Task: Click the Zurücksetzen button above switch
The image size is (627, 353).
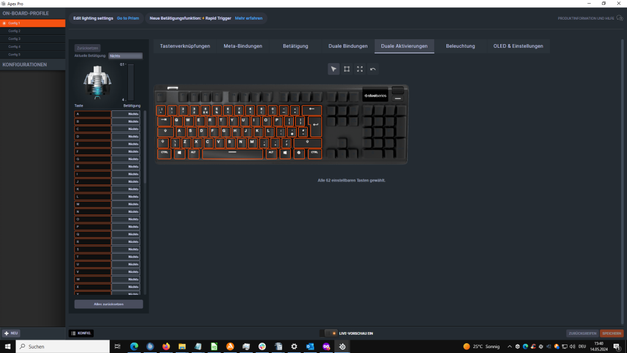Action: tap(88, 48)
